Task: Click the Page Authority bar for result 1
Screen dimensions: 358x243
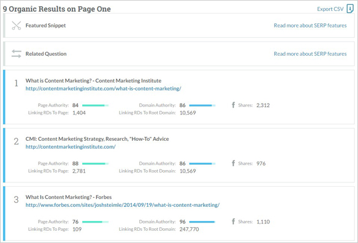Action: pos(95,105)
